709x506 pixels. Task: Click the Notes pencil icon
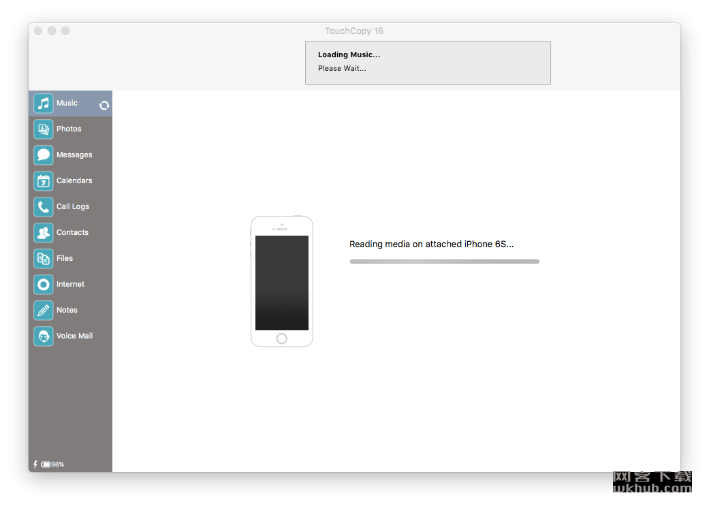[x=44, y=310]
